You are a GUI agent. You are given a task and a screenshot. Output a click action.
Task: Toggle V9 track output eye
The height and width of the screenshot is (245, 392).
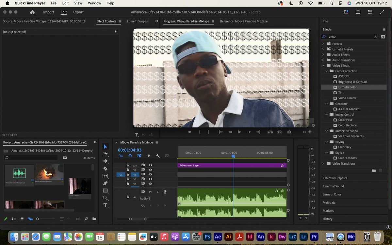point(151,170)
